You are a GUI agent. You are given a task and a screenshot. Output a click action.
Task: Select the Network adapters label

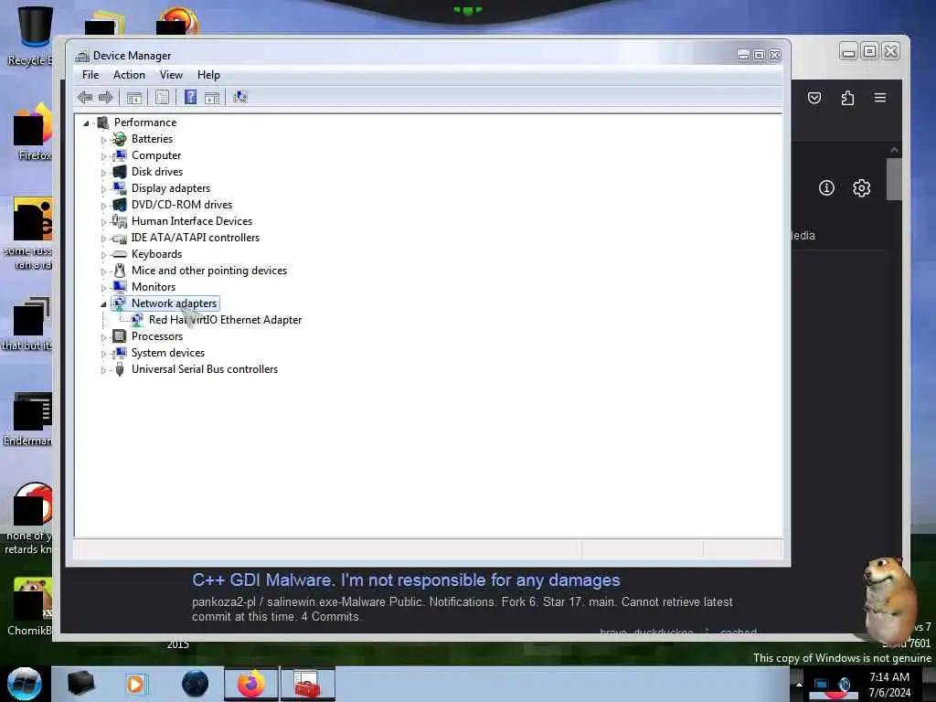(x=174, y=303)
